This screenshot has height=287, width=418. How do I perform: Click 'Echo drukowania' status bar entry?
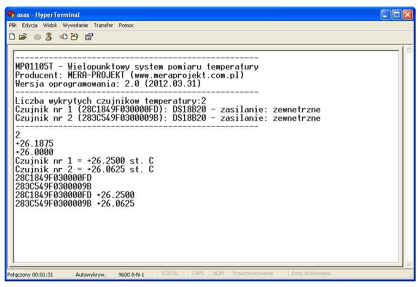[311, 273]
